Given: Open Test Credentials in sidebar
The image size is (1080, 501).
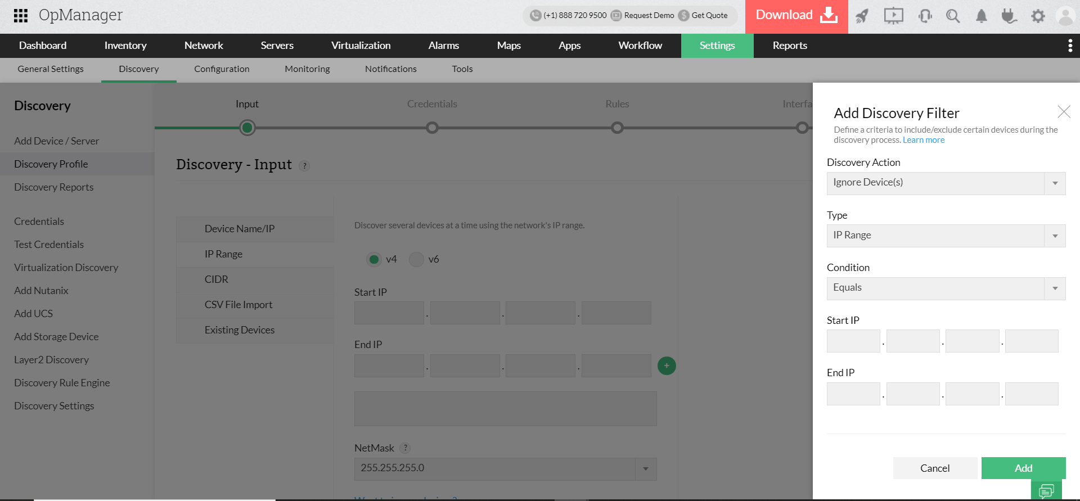Looking at the screenshot, I should tap(49, 245).
